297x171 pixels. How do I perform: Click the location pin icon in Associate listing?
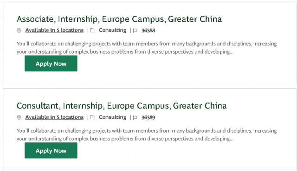tap(19, 31)
